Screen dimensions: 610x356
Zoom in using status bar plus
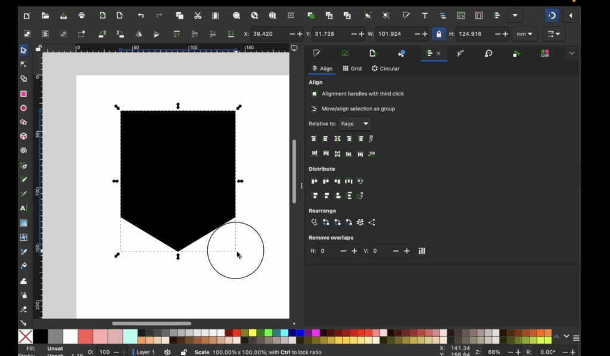[518, 352]
